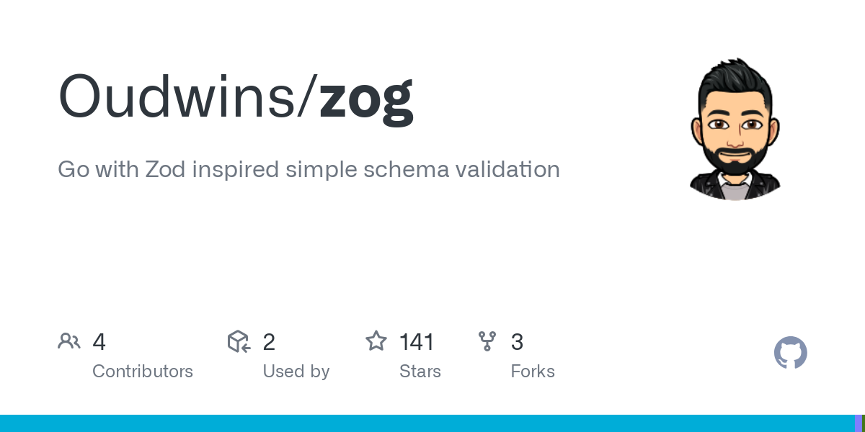Click the fork icon
Viewport: 865px width, 432px height.
point(487,341)
